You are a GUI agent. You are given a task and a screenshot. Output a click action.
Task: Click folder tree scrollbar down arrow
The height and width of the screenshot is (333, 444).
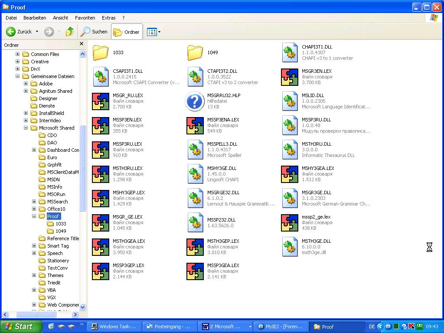pos(83,307)
